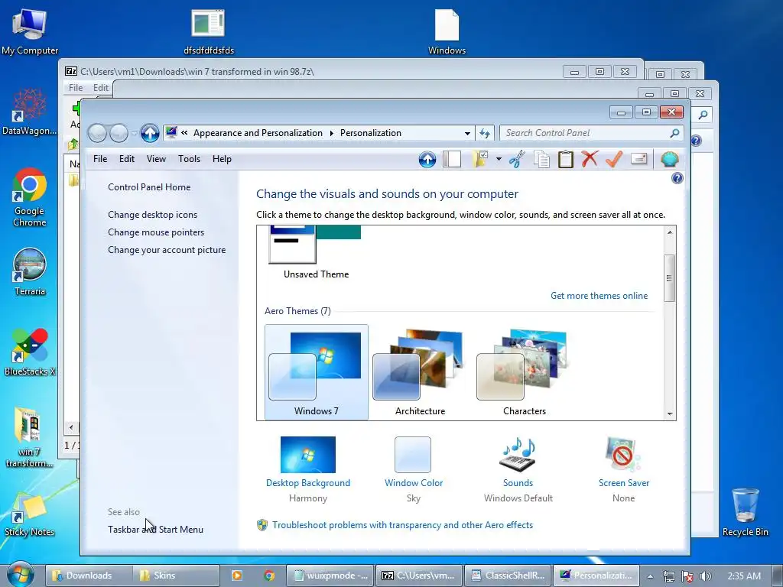This screenshot has width=783, height=587.
Task: Click the address bar Refresh button
Action: (x=484, y=133)
